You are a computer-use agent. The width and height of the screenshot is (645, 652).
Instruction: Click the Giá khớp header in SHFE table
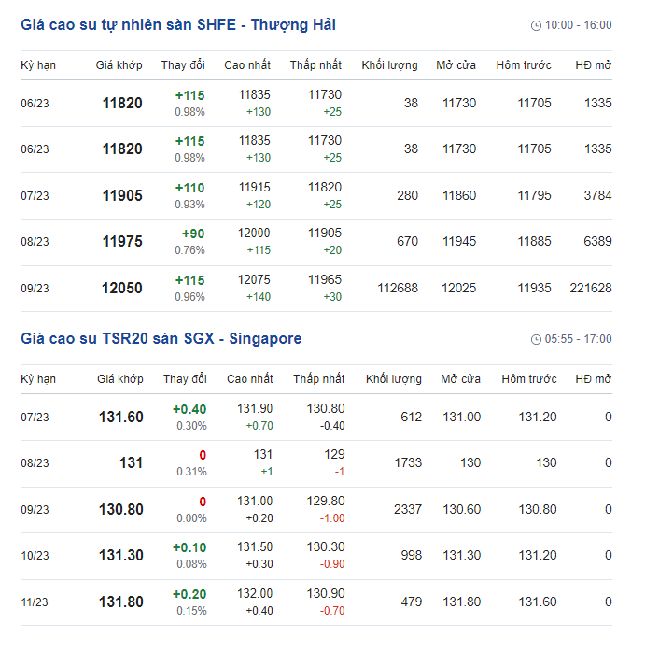(119, 65)
